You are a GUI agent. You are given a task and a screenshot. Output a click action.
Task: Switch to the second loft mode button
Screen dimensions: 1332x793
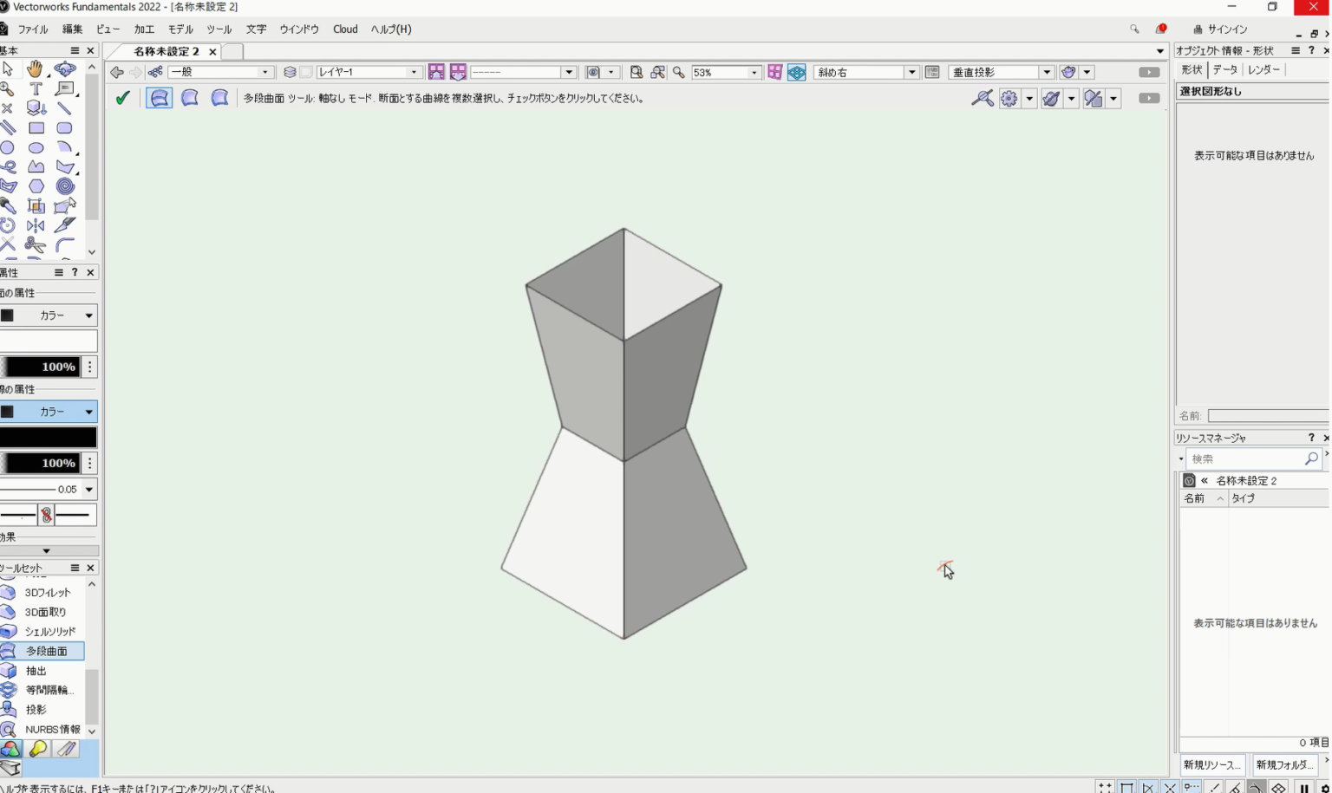point(190,98)
